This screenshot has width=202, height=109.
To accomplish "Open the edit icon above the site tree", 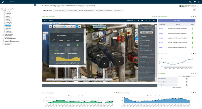I will point(35,5).
